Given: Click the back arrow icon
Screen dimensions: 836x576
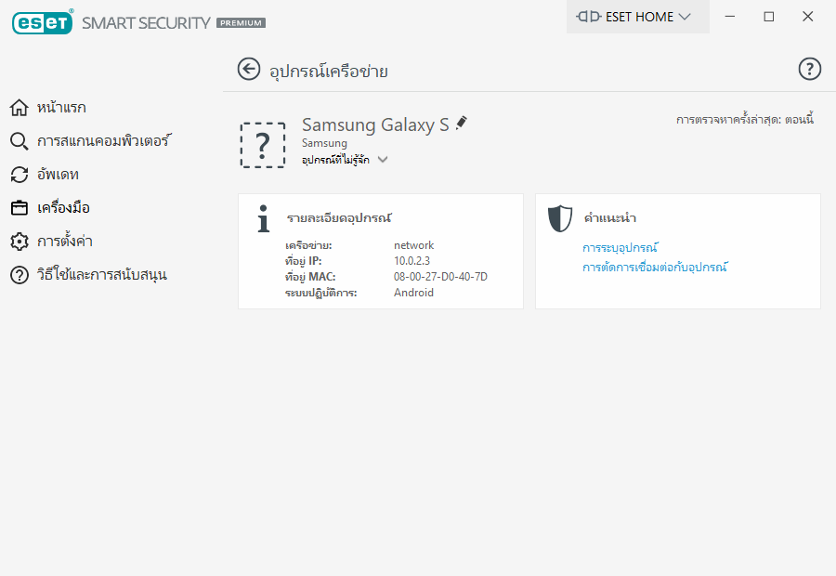Looking at the screenshot, I should click(x=248, y=70).
